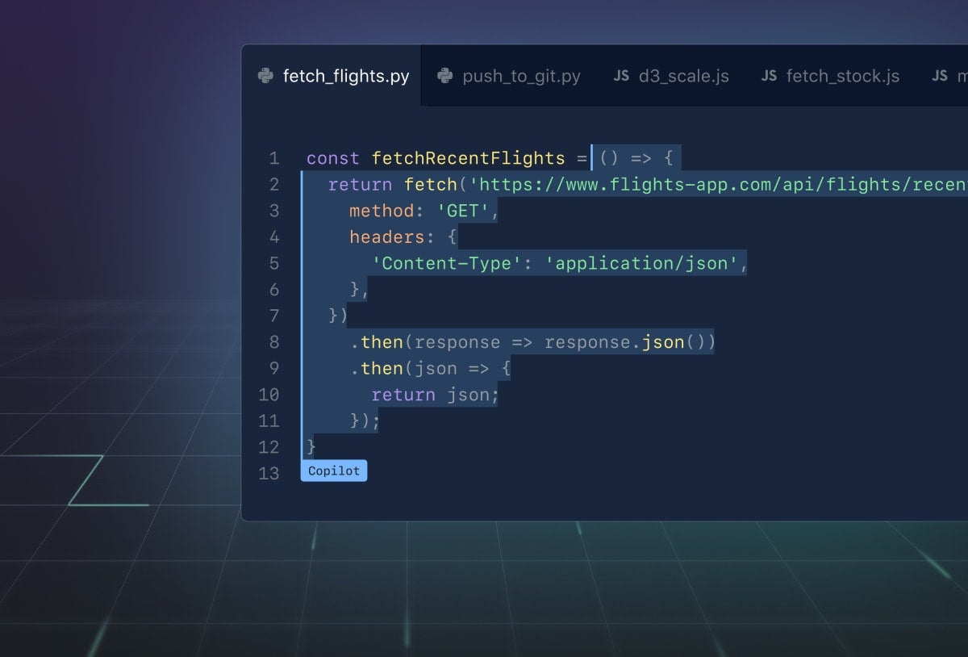Screen dimensions: 968x657
Task: Click the Python icon on fetch_flights.py tab
Action: pyautogui.click(x=265, y=76)
